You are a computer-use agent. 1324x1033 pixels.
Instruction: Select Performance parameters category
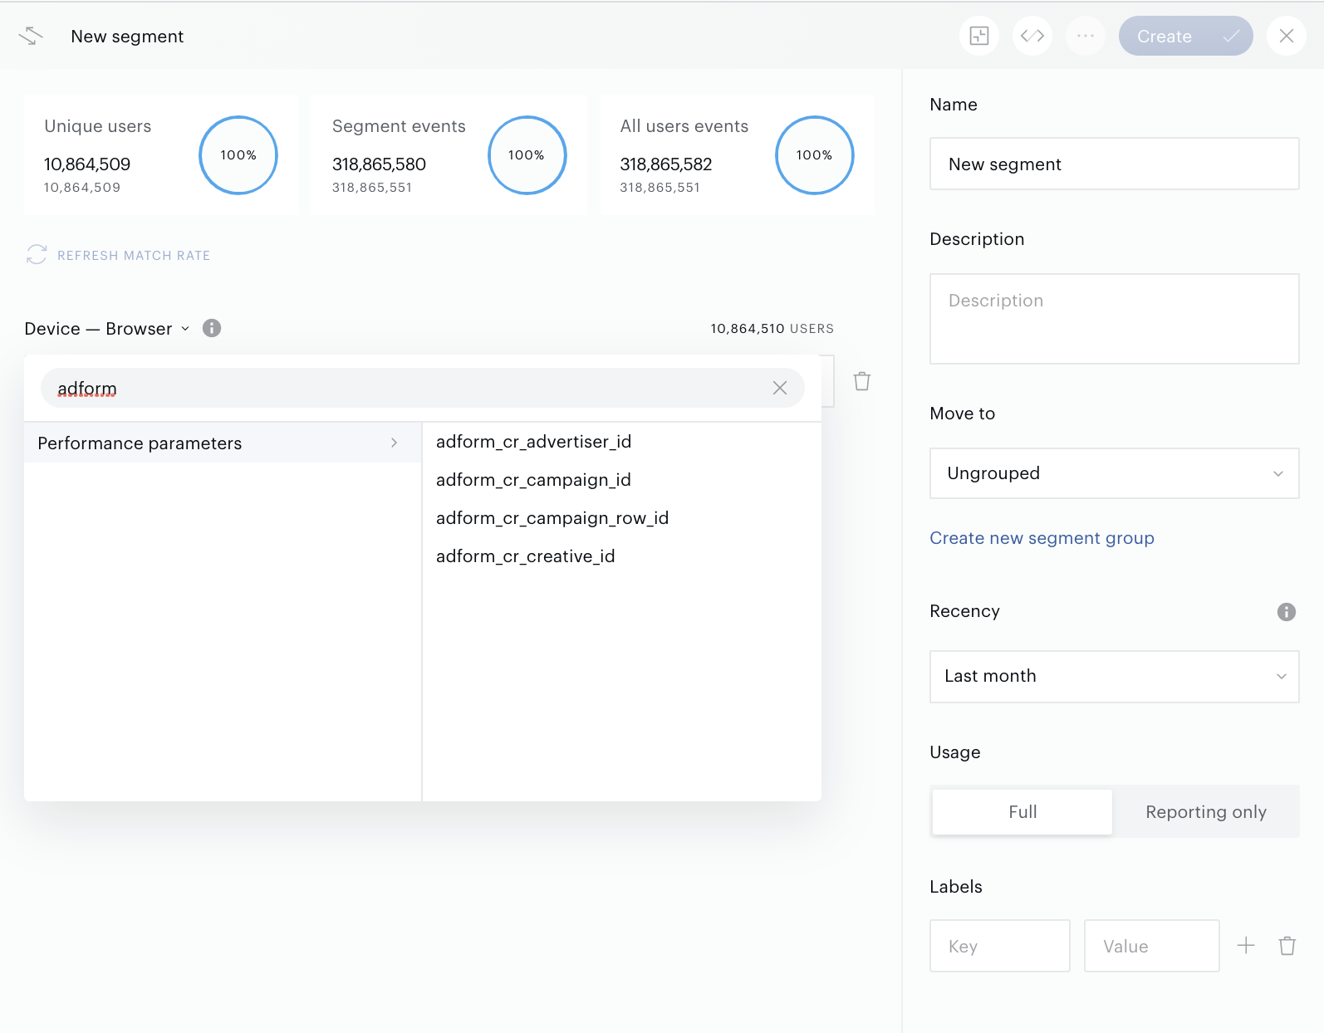[x=223, y=443]
